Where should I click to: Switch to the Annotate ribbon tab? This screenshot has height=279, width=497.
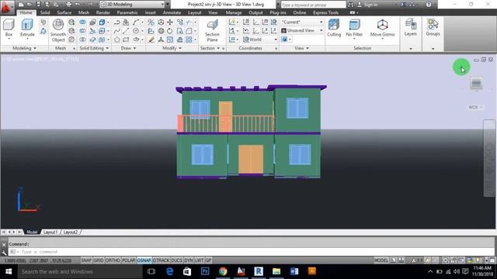pos(172,12)
